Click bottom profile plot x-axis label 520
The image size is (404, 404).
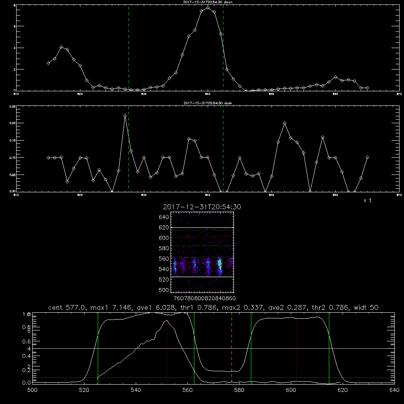point(84,390)
